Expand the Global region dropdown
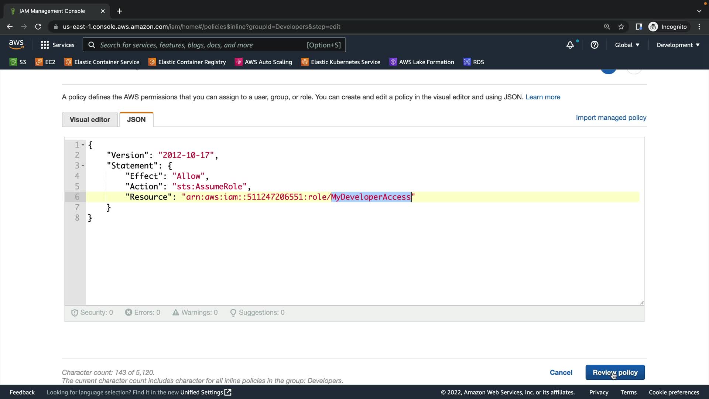This screenshot has height=399, width=709. pos(627,45)
